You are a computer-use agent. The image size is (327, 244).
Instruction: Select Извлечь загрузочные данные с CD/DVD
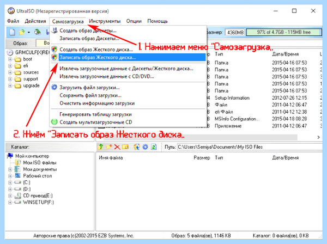pos(128,76)
